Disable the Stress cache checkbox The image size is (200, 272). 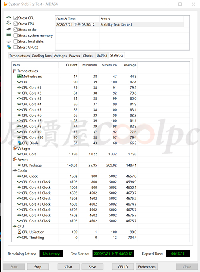coord(16,30)
